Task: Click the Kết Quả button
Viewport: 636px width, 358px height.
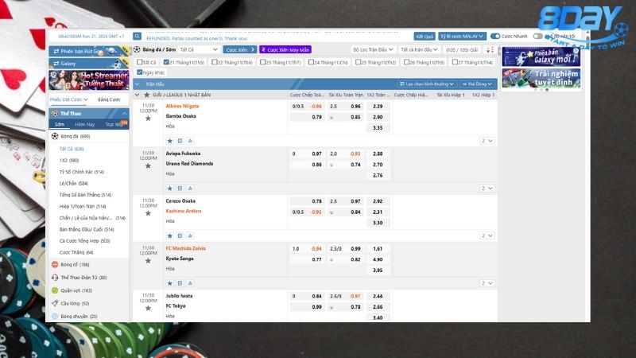Action: tap(425, 36)
